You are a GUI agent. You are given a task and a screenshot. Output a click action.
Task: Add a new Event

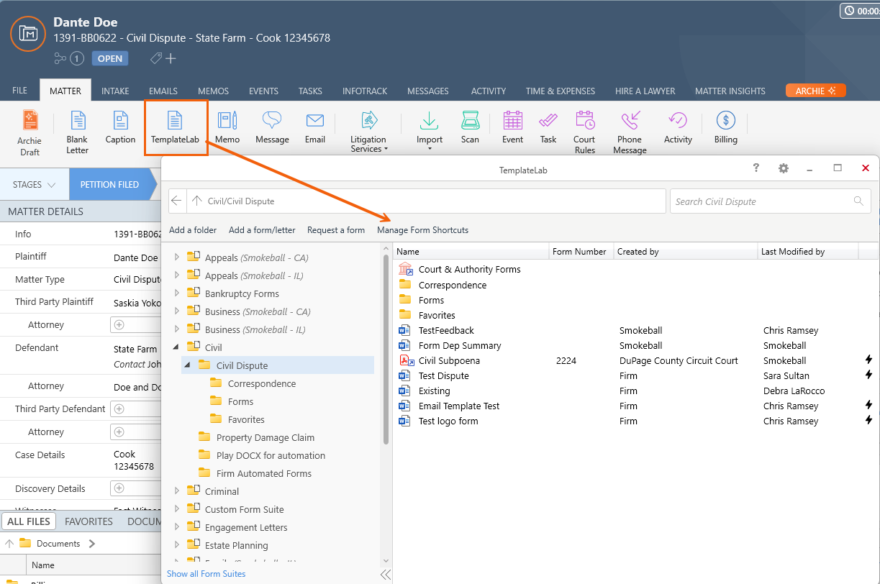click(512, 128)
